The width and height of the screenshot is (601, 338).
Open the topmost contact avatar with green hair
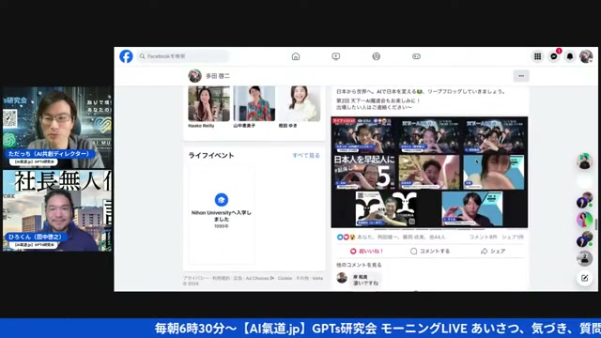coord(584,161)
